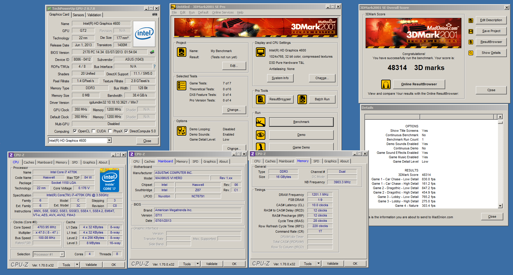The height and width of the screenshot is (275, 513).
Task: Open the File menu in 3DMark2001
Action: (174, 12)
